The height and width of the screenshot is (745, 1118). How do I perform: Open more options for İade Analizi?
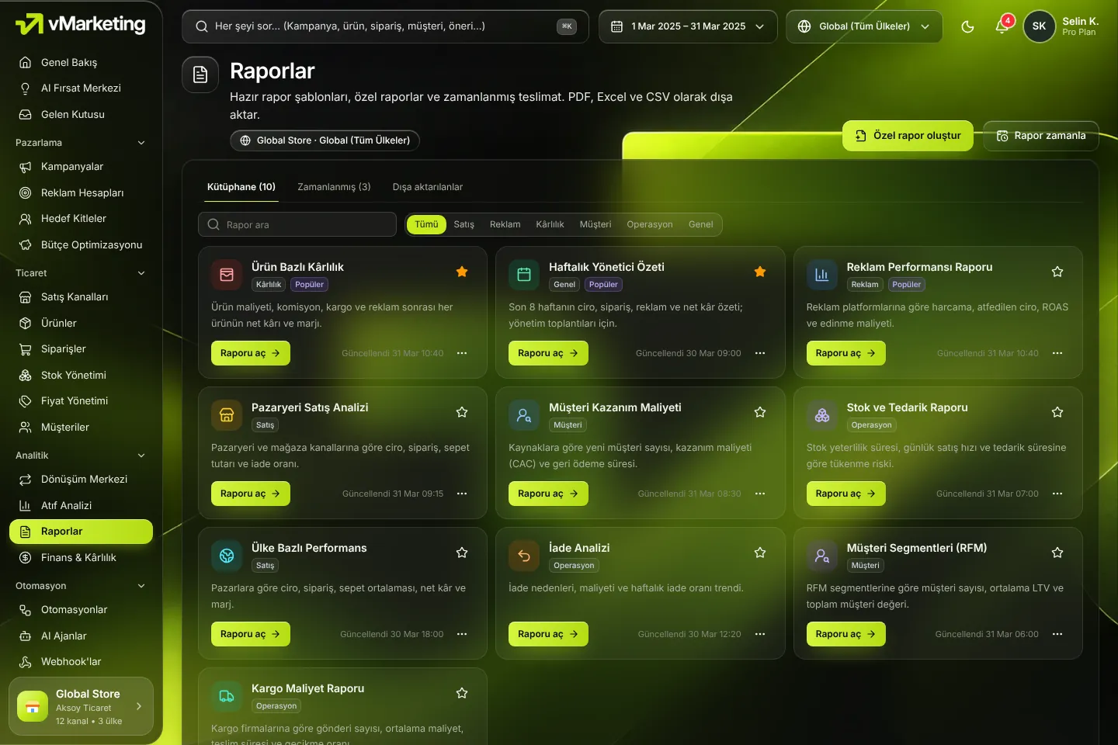click(x=760, y=634)
